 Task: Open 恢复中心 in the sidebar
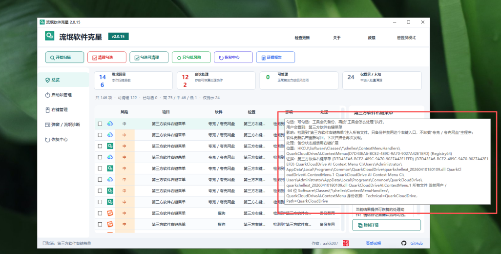click(x=63, y=140)
